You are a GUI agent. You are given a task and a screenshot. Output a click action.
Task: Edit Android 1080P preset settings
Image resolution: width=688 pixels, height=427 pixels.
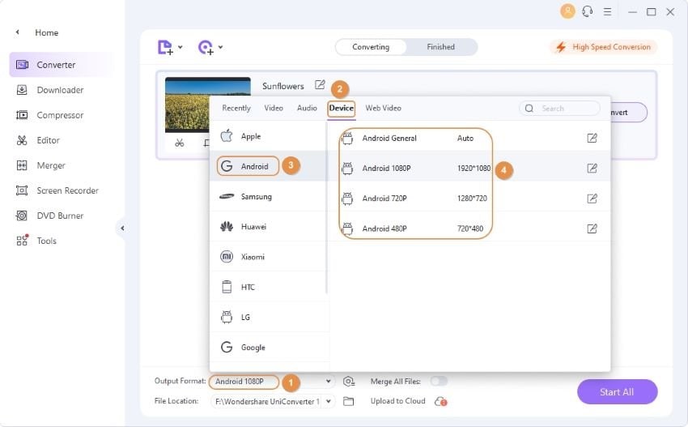pos(592,169)
